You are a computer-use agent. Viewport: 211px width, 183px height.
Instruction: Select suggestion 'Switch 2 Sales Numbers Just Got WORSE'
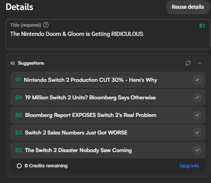point(108,133)
